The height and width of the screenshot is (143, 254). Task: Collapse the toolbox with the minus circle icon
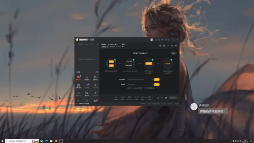pyautogui.click(x=97, y=72)
